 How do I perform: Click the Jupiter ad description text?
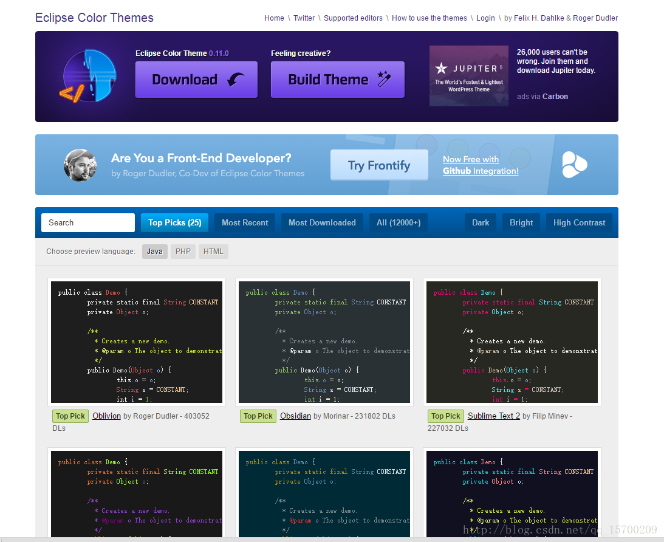pyautogui.click(x=556, y=61)
